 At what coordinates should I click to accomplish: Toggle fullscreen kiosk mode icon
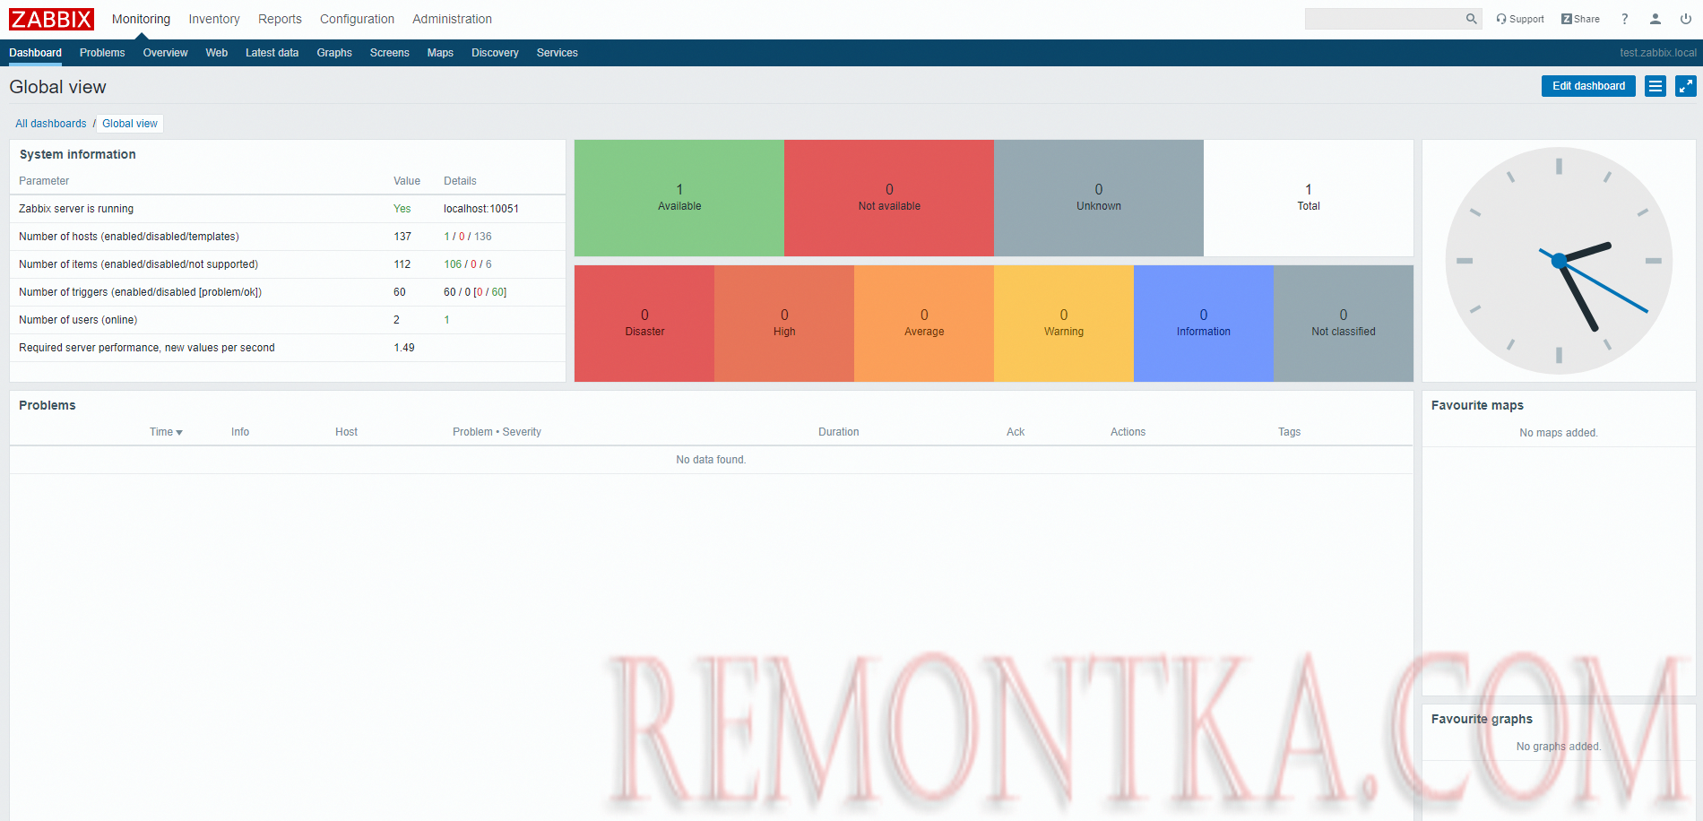pyautogui.click(x=1686, y=86)
